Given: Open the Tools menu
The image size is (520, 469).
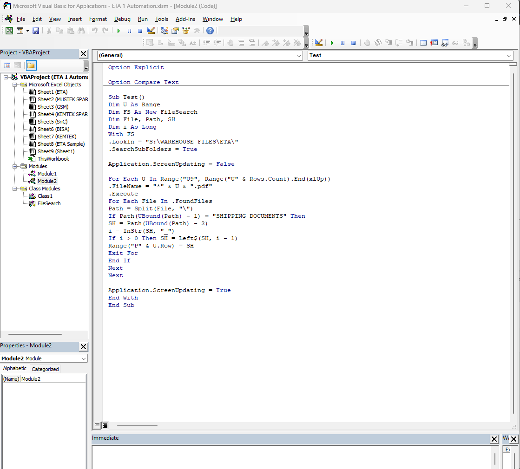Looking at the screenshot, I should 162,19.
